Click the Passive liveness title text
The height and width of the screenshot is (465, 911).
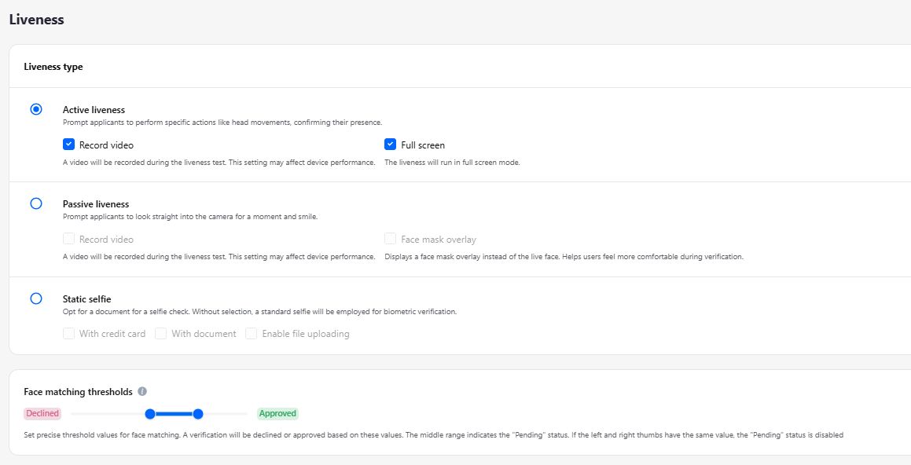click(x=96, y=204)
